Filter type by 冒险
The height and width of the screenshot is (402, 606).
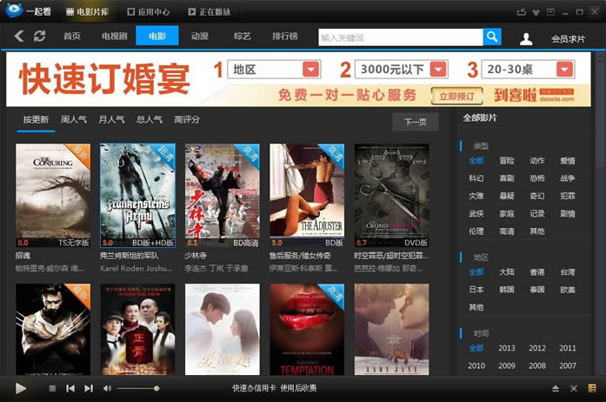(507, 161)
